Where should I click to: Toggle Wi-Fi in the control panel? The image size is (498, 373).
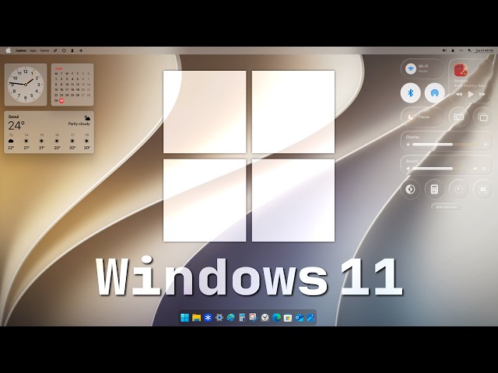(411, 68)
